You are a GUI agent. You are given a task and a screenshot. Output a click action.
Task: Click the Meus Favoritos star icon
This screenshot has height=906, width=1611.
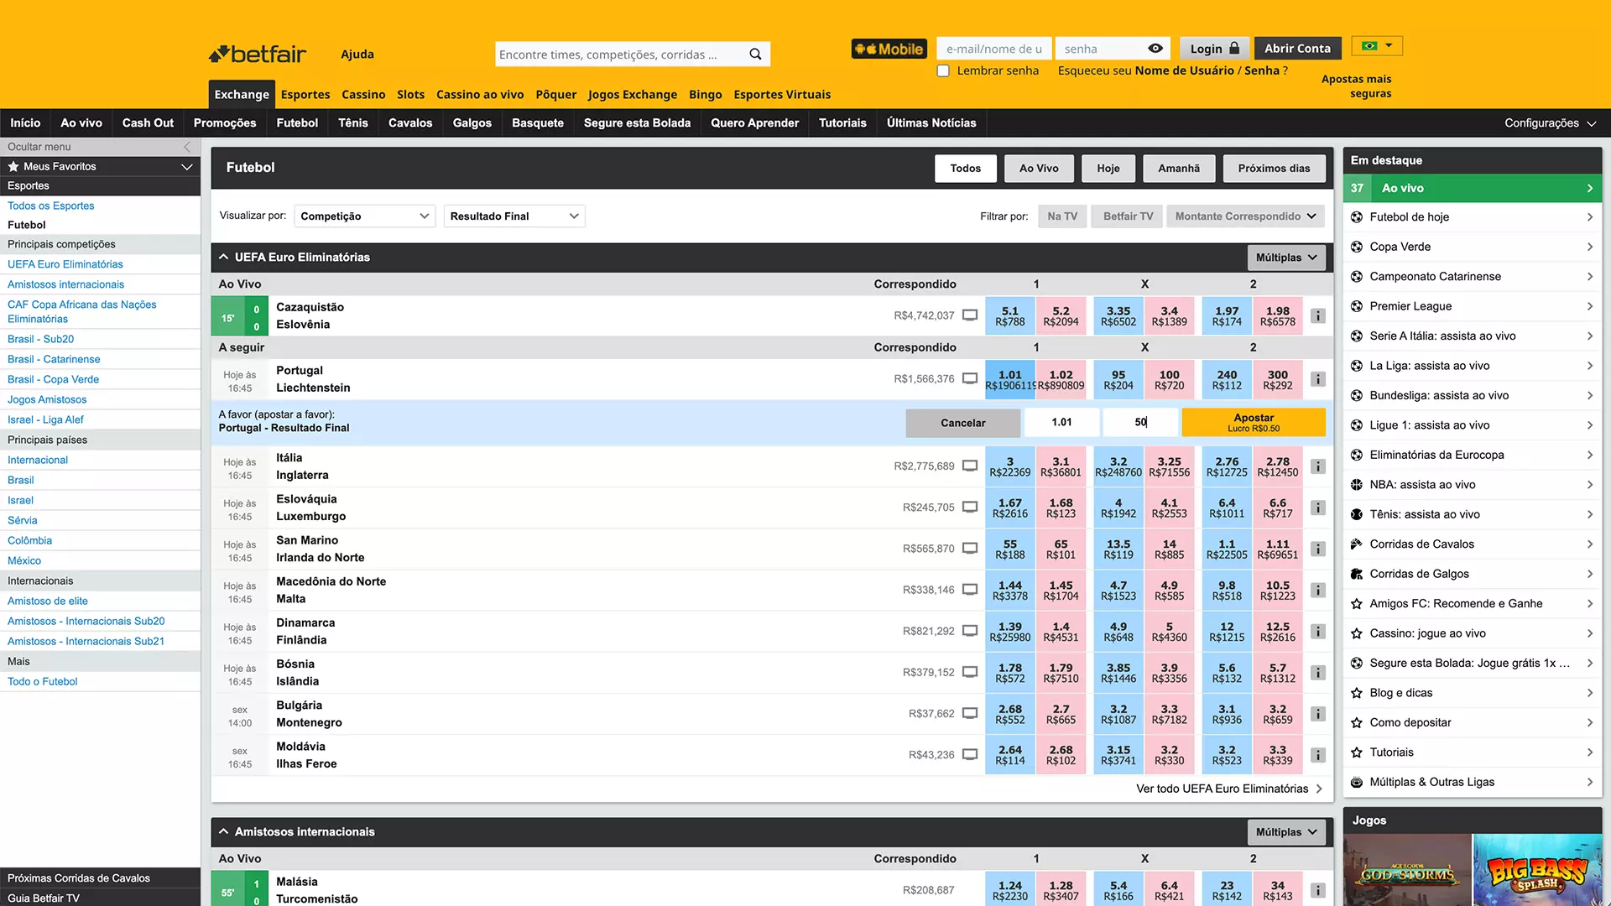(x=13, y=166)
